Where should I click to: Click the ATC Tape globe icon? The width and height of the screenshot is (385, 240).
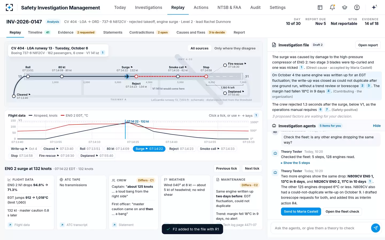coord(61,180)
